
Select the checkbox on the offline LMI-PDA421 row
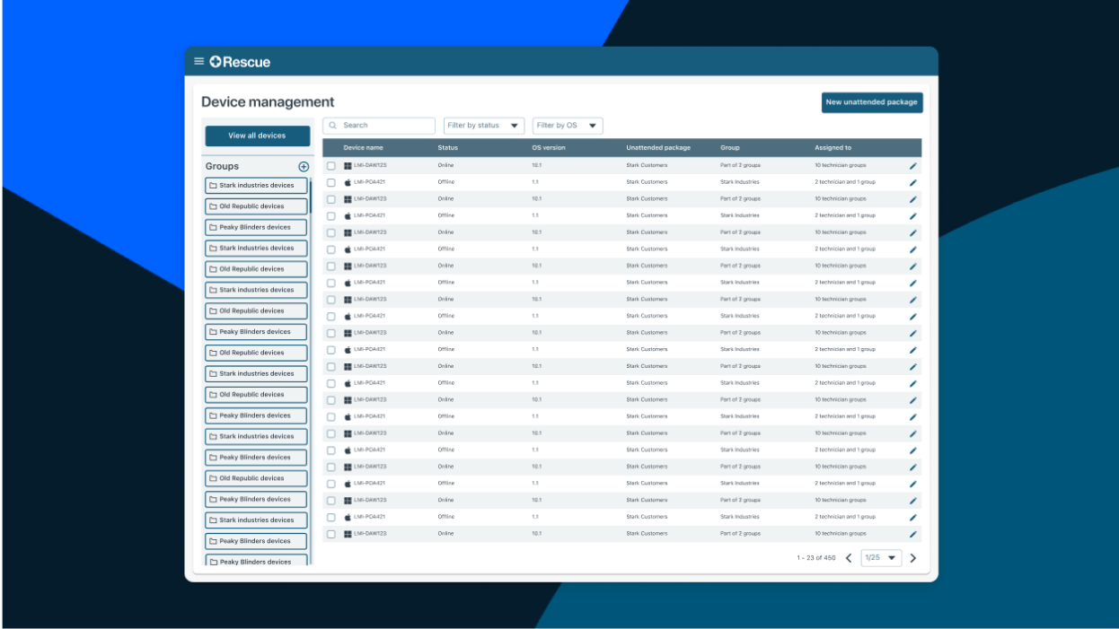[x=330, y=181]
